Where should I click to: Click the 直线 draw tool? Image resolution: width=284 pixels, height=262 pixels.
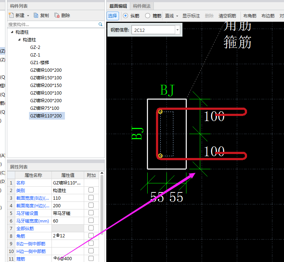click(169, 16)
